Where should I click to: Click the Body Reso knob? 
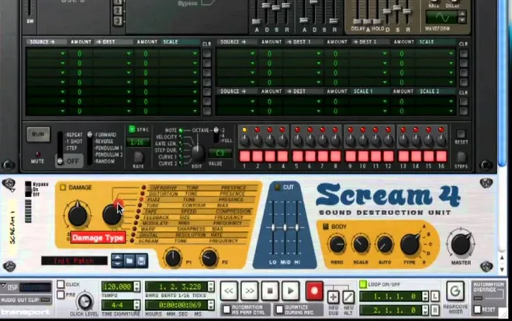[x=337, y=245]
